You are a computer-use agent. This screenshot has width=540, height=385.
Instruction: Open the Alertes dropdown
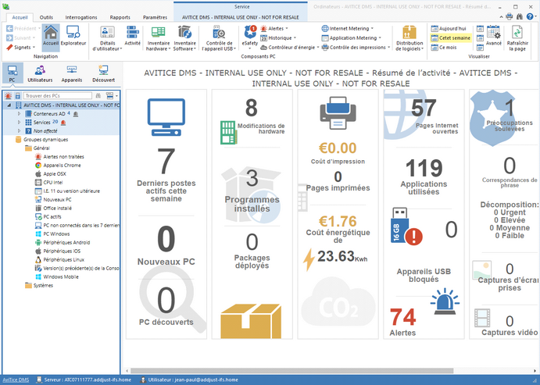[274, 29]
